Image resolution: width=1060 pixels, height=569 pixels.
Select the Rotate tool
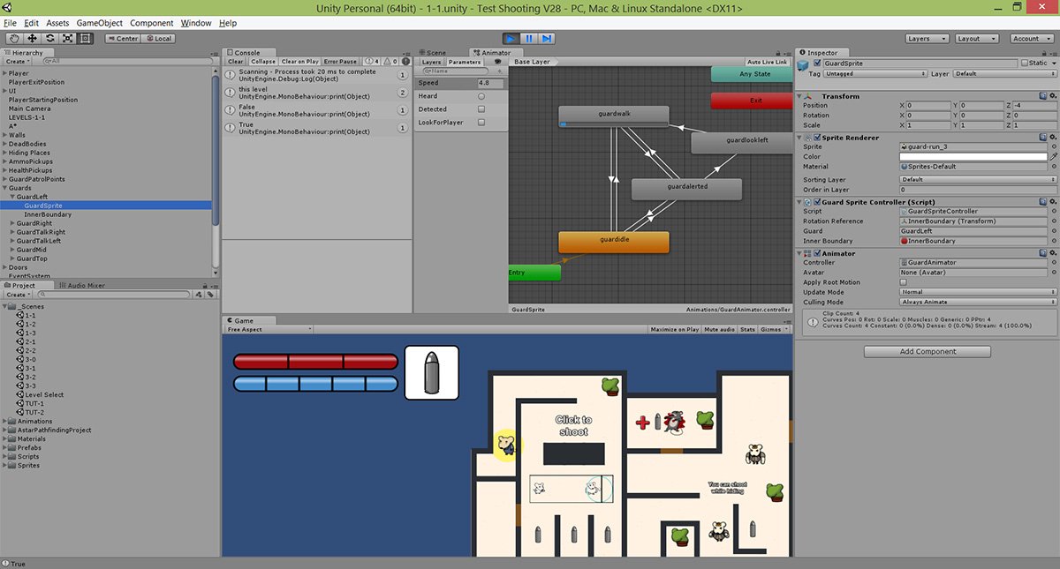click(50, 38)
